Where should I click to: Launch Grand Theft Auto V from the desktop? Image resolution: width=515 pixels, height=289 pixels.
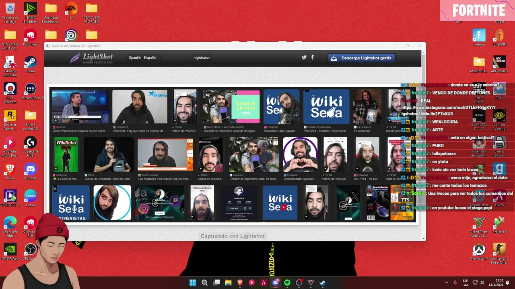(479, 227)
